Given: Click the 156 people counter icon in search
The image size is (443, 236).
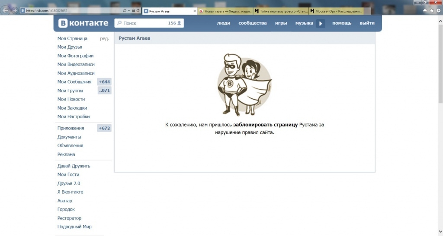Looking at the screenshot, I should click(175, 23).
